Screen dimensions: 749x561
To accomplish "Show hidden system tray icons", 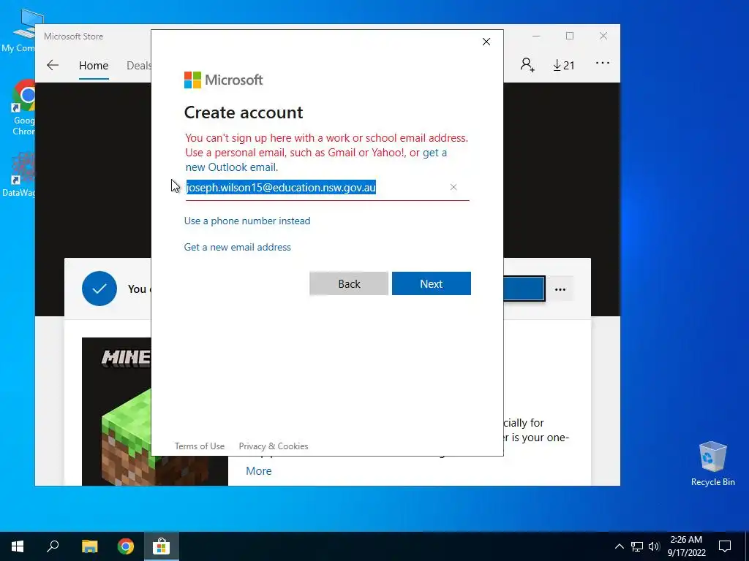I will (x=619, y=546).
